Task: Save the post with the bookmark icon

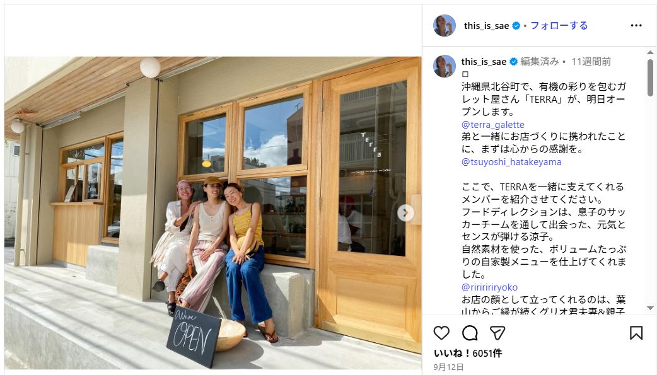Action: pyautogui.click(x=636, y=333)
